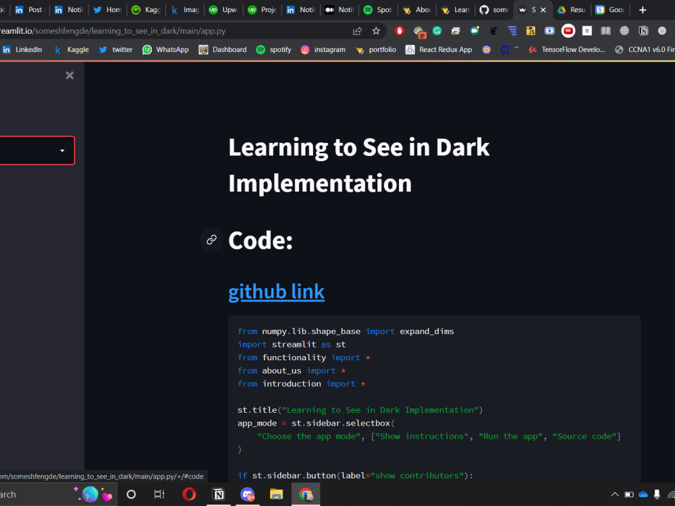Open the white B square extension icon
675x506 pixels.
coord(587,30)
